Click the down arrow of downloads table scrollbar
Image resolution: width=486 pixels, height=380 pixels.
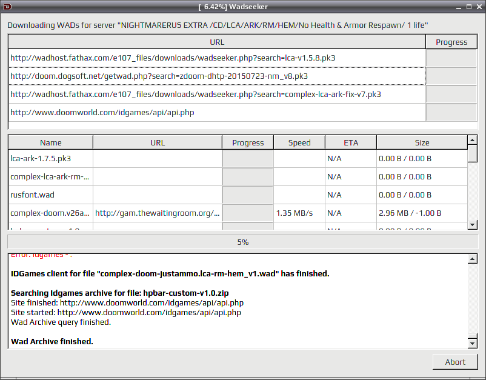click(x=472, y=225)
